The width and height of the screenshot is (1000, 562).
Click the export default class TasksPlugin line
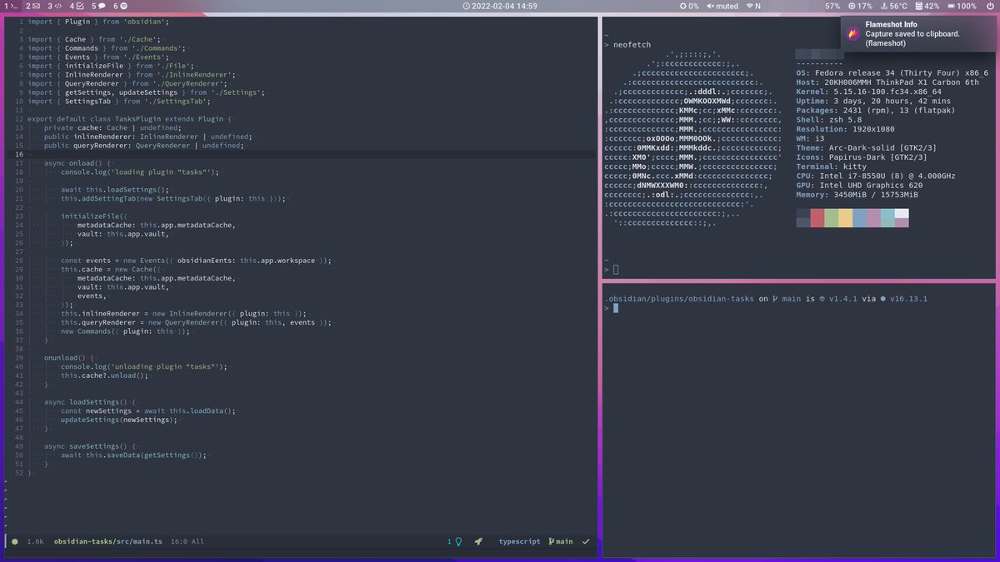pyautogui.click(x=130, y=119)
